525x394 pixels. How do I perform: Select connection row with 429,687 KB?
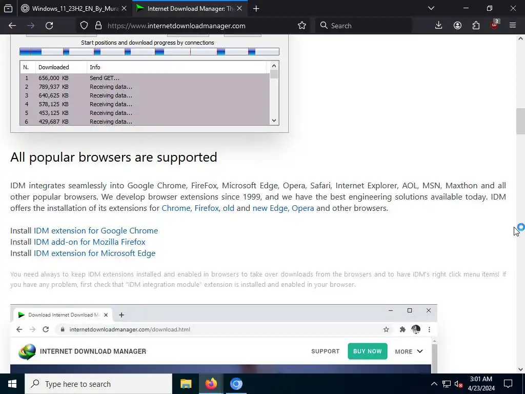(145, 121)
